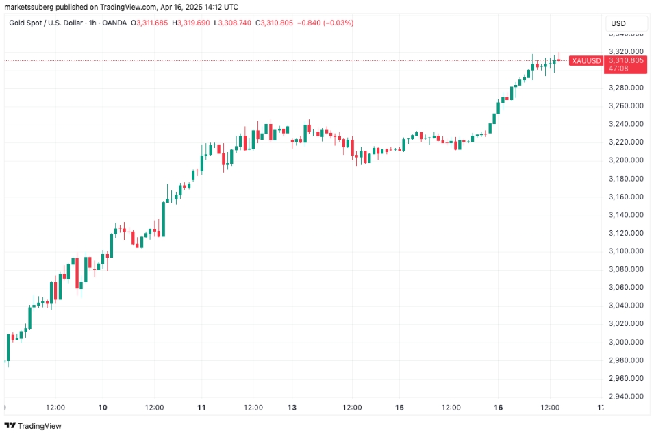Image resolution: width=654 pixels, height=435 pixels.
Task: Click the TradingView text link at bottom
Action: [x=40, y=426]
